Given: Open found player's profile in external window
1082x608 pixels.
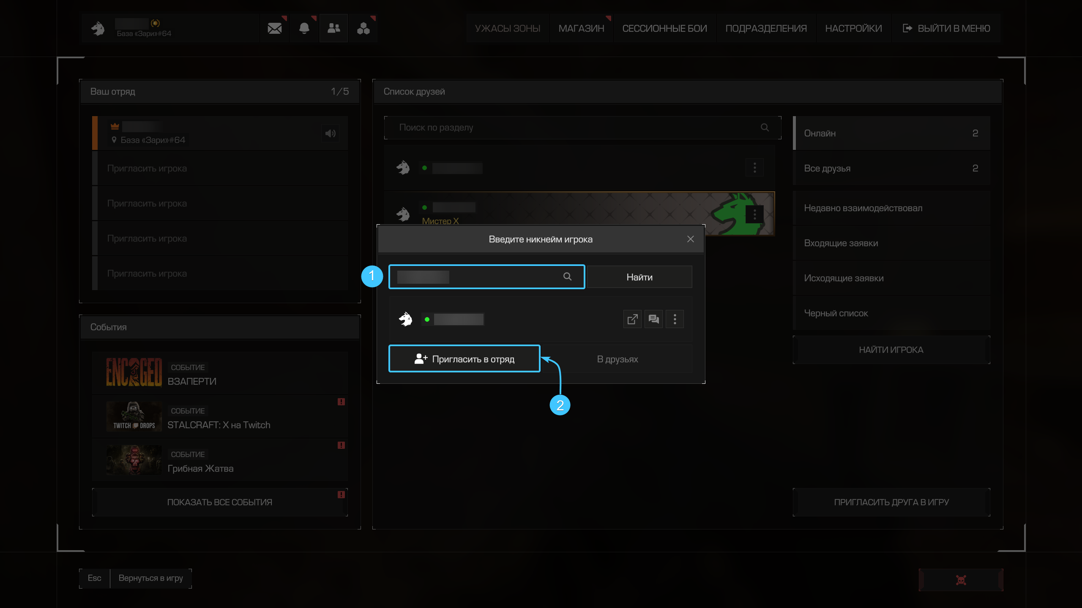Looking at the screenshot, I should tap(632, 319).
